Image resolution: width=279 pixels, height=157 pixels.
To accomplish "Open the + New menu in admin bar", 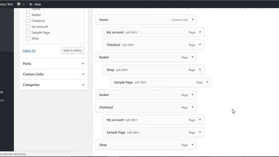I will 35,4.
